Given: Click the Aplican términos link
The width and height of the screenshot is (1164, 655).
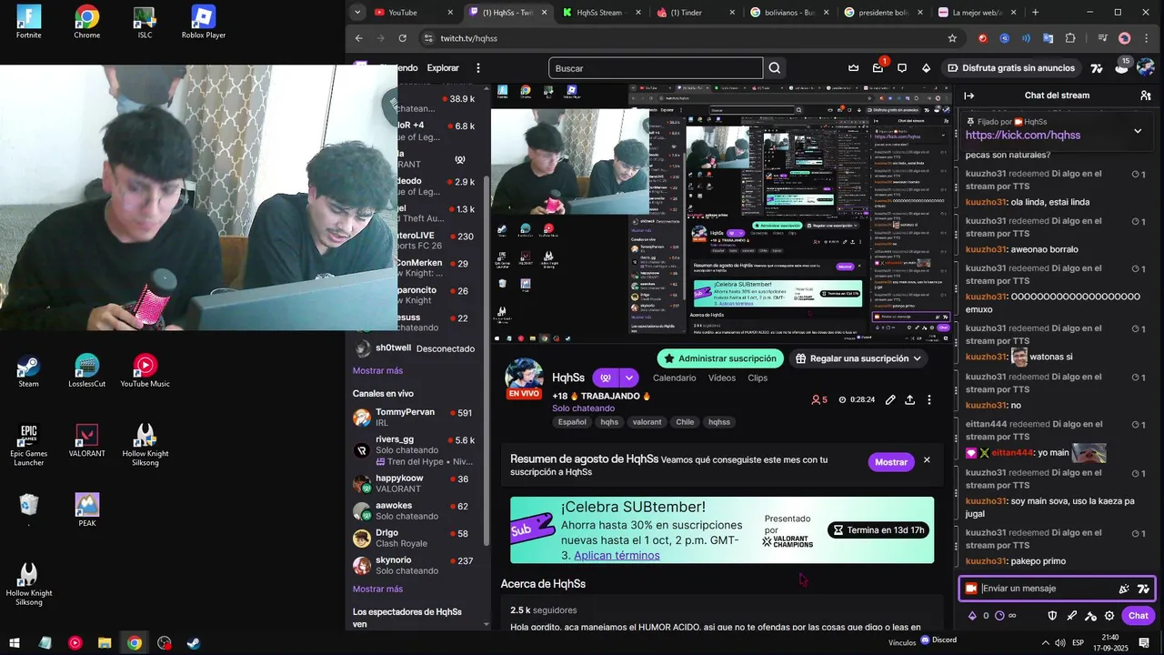Looking at the screenshot, I should [617, 555].
